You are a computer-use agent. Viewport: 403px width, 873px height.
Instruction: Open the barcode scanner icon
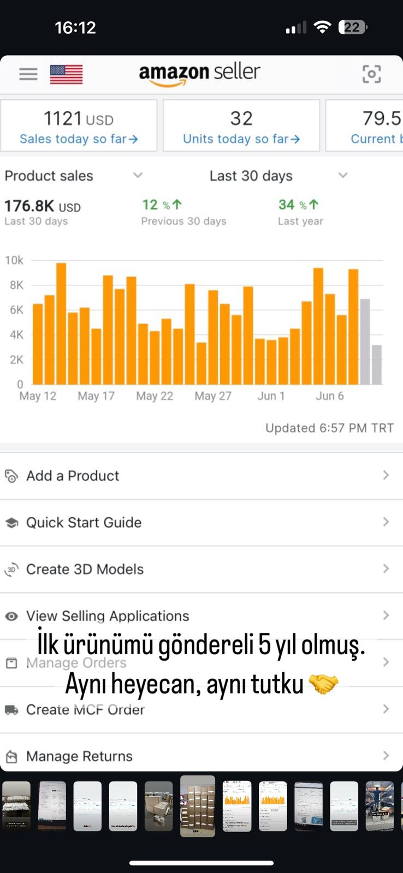[x=372, y=74]
